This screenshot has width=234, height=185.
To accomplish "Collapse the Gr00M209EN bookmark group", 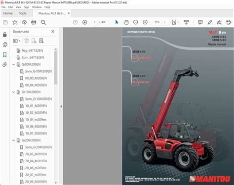I will tap(14, 64).
